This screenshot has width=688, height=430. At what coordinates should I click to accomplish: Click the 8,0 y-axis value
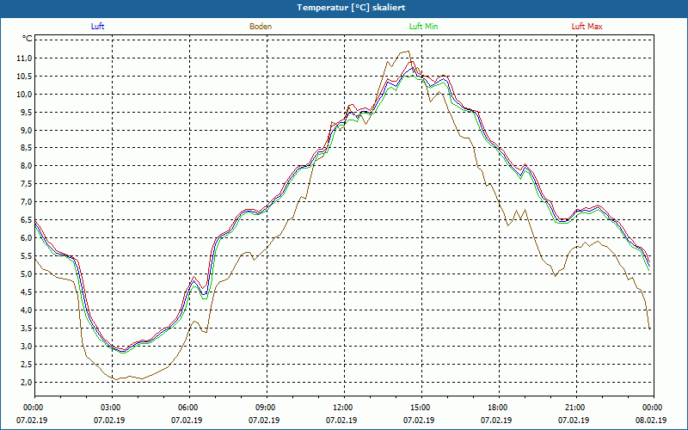[27, 166]
